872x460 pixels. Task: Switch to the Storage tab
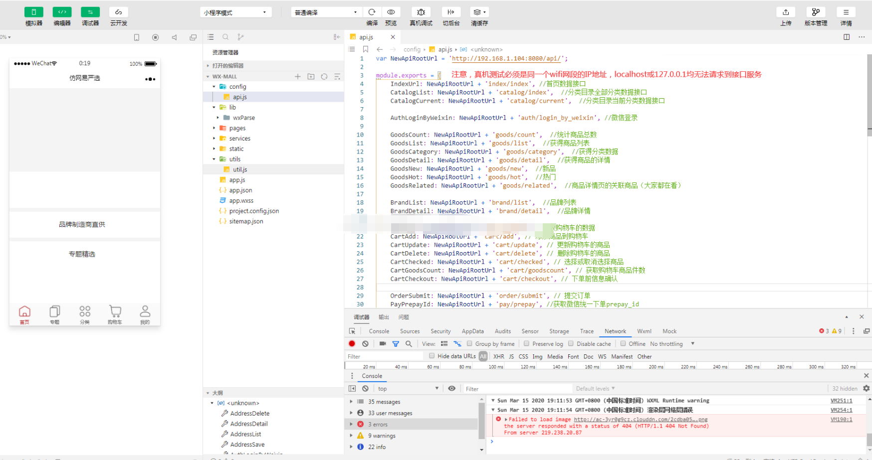[559, 331]
